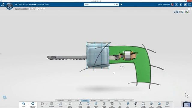Screen dimensions: 192x108
Task: Switch to the Feature tab
Action: pyautogui.click(x=77, y=100)
